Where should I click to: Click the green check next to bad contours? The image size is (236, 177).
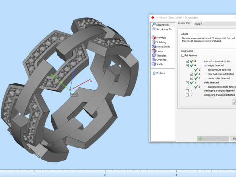[196, 70]
